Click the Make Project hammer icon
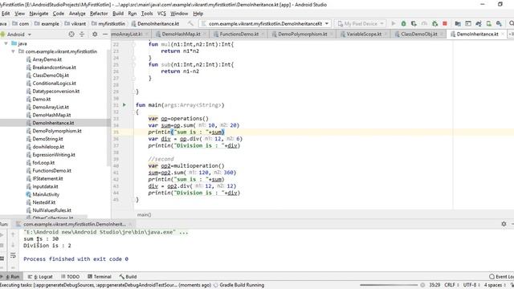The height and width of the screenshot is (289, 514). tap(190, 23)
